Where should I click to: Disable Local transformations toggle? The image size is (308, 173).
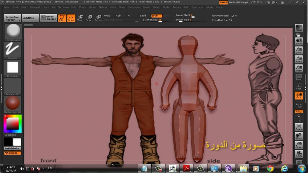[299, 96]
